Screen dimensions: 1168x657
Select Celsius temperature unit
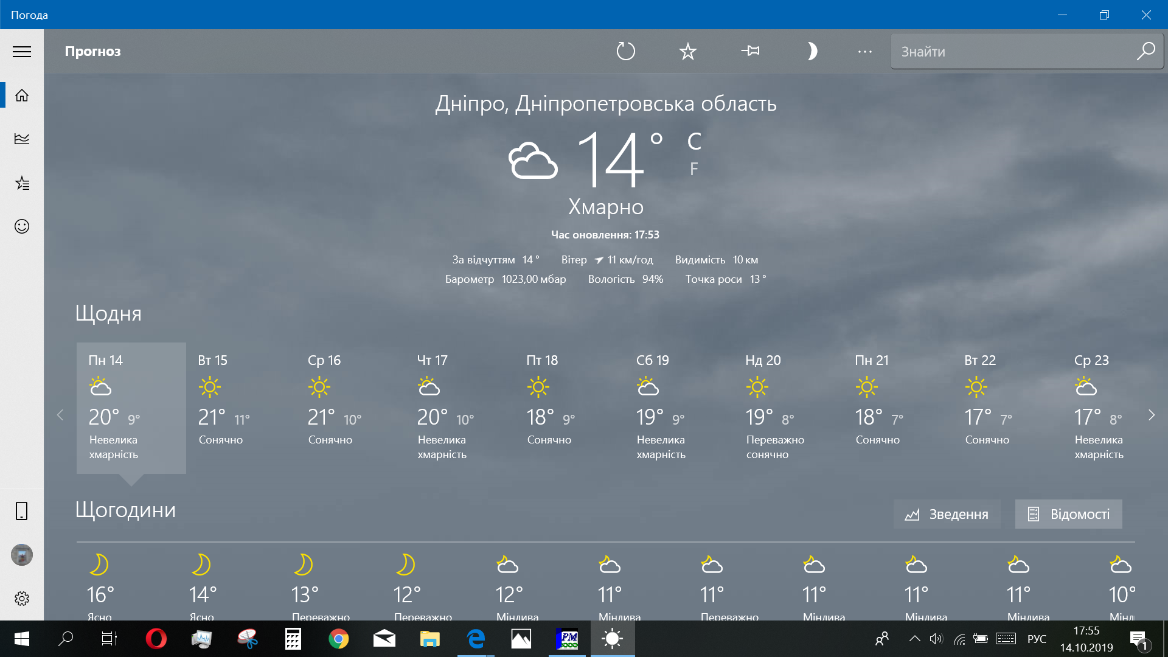point(694,142)
